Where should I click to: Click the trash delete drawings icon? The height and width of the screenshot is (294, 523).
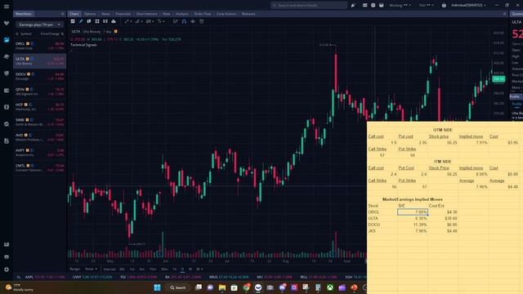(202, 21)
